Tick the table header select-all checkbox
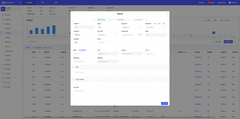The width and height of the screenshot is (240, 119). pos(27,52)
